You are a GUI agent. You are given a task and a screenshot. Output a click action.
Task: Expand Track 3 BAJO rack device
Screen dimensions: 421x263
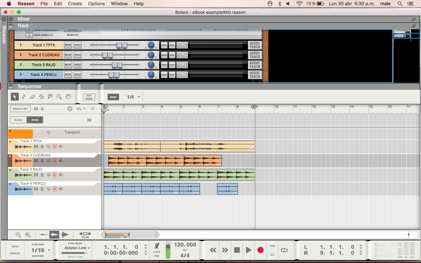tap(21, 65)
